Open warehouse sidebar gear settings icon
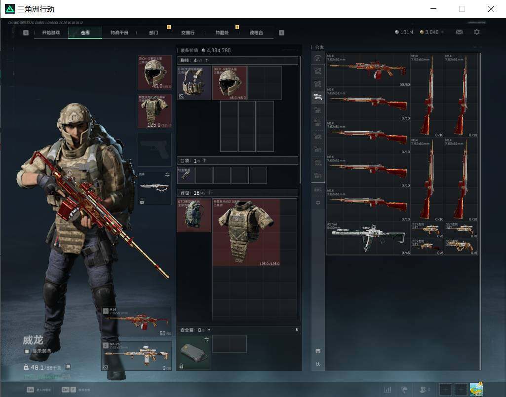 click(x=318, y=203)
